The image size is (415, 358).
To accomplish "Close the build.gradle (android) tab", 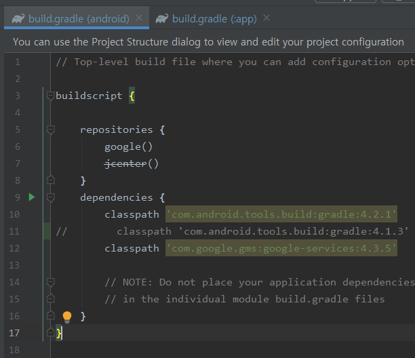I will 139,18.
